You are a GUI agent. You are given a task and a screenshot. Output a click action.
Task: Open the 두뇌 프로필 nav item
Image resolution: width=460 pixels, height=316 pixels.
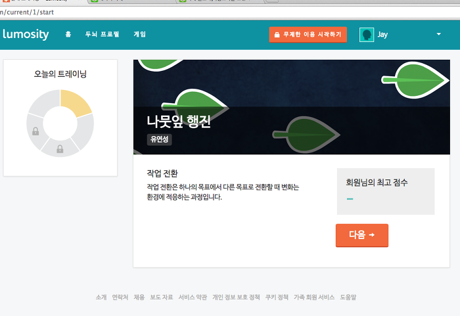102,34
